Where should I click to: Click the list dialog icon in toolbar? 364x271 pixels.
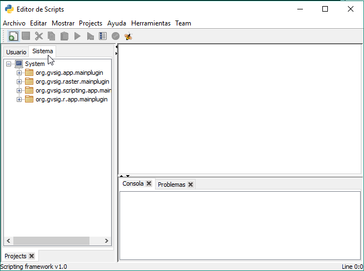103,36
